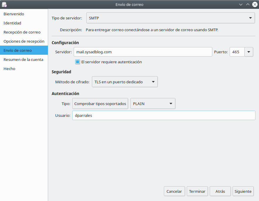Minimize the Envío de correo window
259x201 pixels.
coord(241,4)
